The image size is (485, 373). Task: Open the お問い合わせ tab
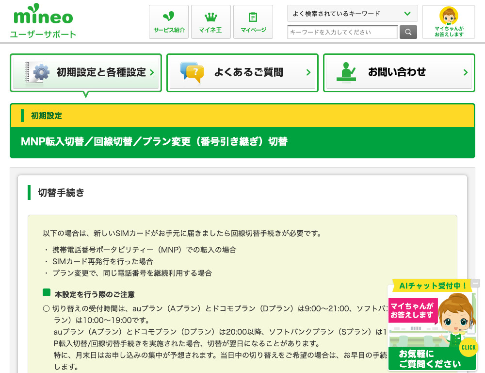pos(397,73)
